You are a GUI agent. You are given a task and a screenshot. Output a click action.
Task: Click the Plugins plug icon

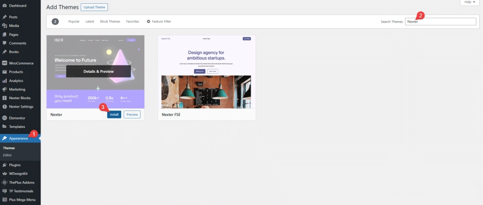tap(4, 165)
